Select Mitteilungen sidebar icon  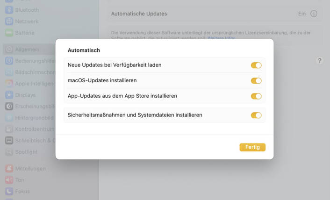click(x=9, y=168)
